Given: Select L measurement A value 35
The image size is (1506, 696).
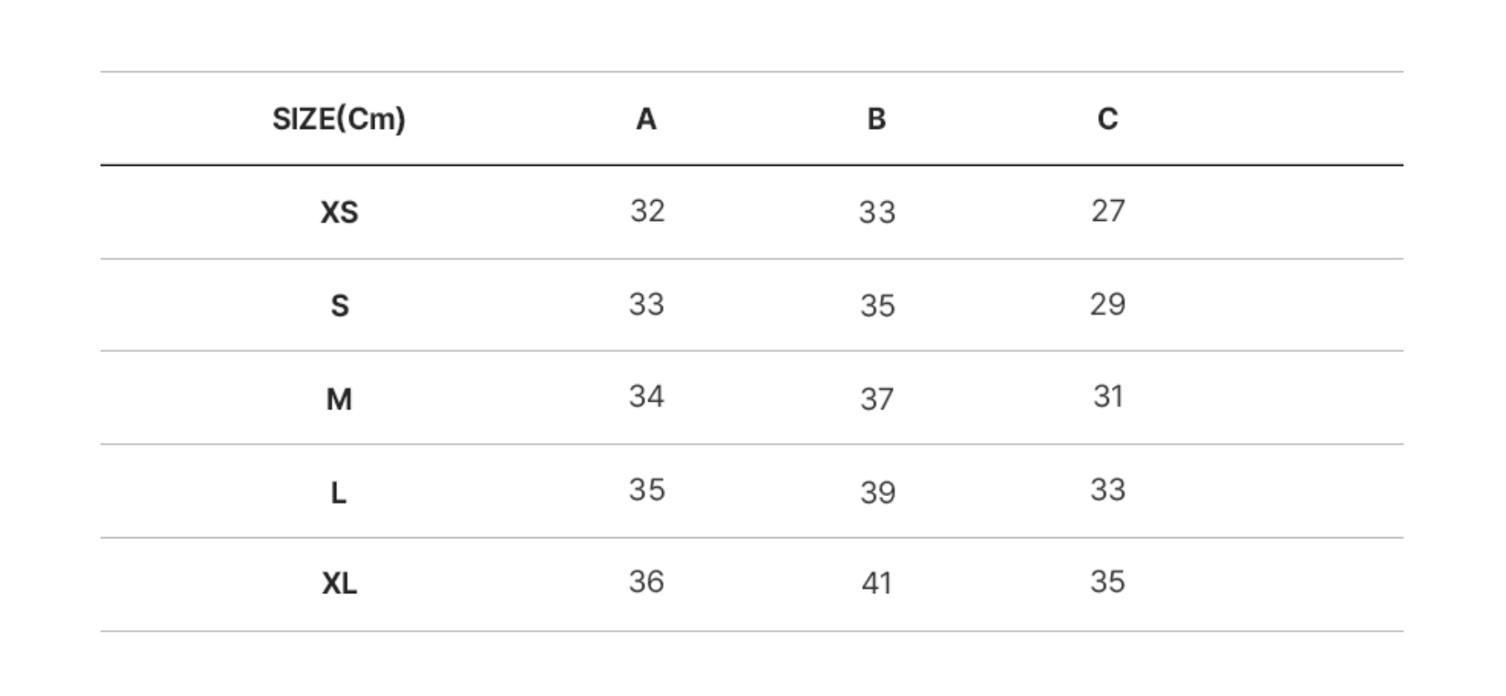Looking at the screenshot, I should [x=647, y=490].
